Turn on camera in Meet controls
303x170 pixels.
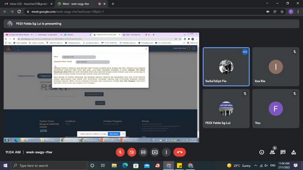pos(132,152)
